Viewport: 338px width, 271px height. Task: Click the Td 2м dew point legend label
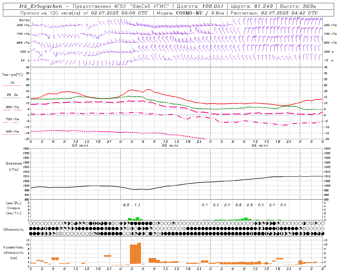[12, 95]
